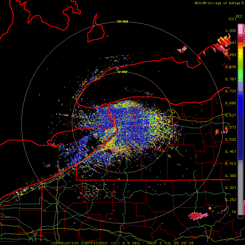Pick the dark navy color near 0.520
Screen dimensions: 245x245
coord(240,139)
